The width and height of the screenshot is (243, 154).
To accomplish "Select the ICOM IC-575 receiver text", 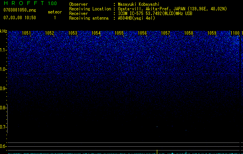I will click(155, 13).
